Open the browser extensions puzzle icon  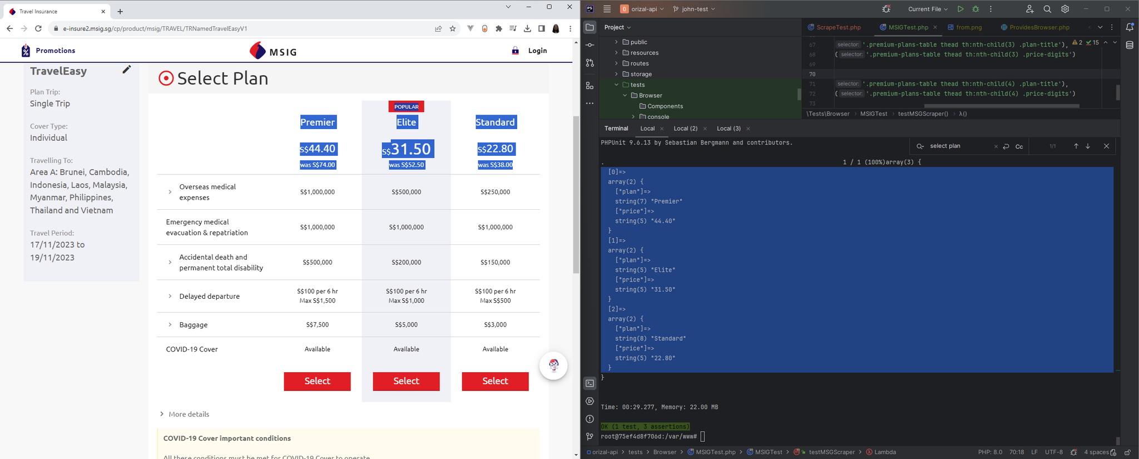pos(499,28)
